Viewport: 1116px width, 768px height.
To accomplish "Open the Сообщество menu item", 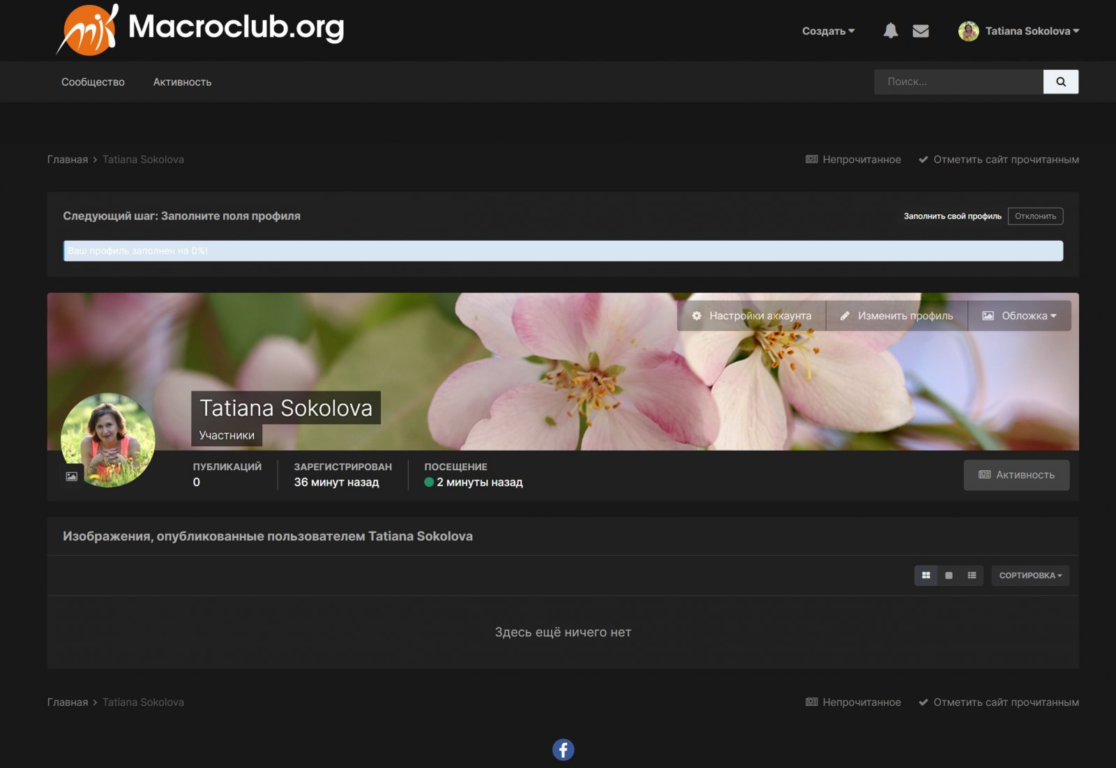I will click(x=93, y=82).
